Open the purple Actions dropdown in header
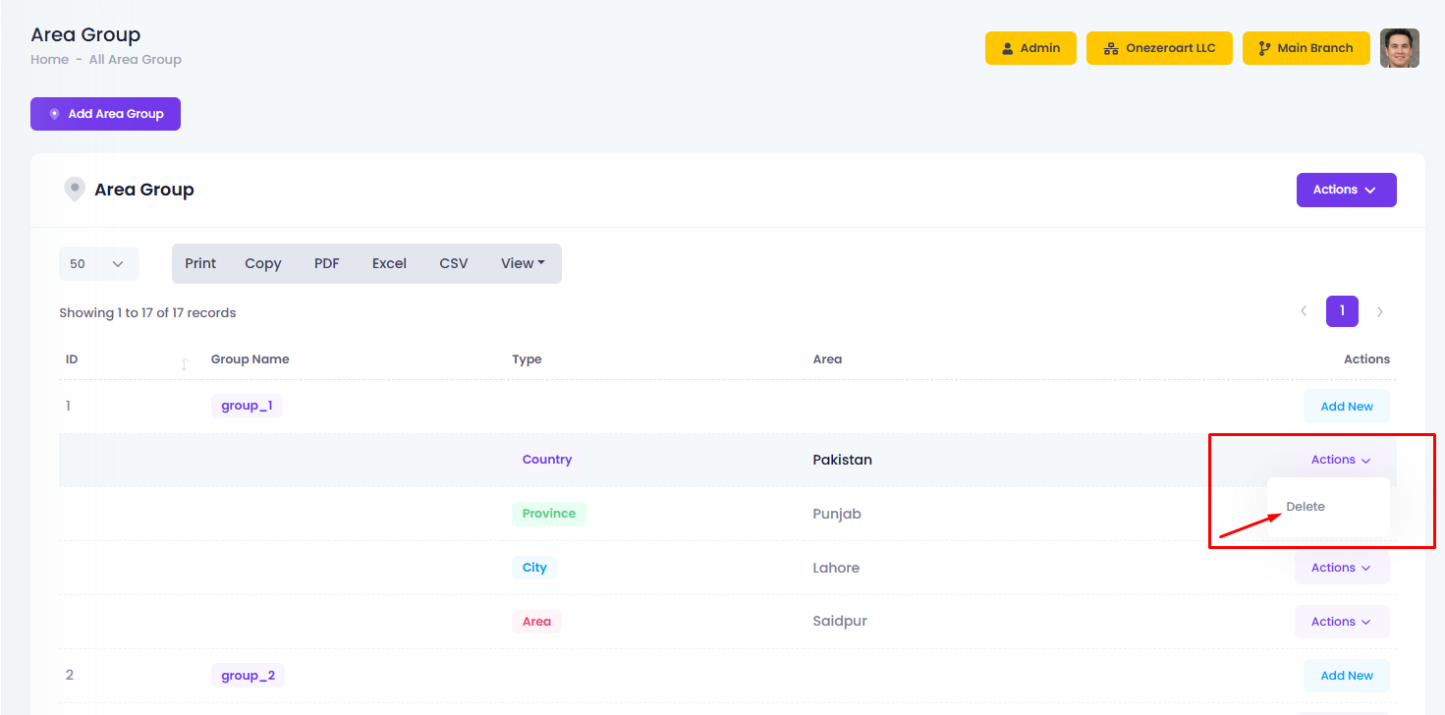Screen dimensions: 1445x715 tap(1346, 190)
